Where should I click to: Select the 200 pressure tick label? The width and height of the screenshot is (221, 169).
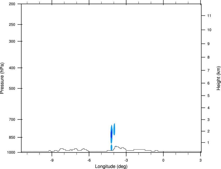[x=12, y=4]
